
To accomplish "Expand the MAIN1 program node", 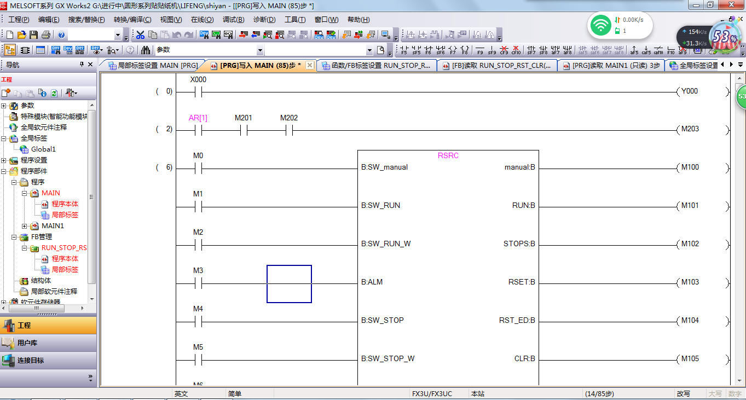I will point(25,226).
